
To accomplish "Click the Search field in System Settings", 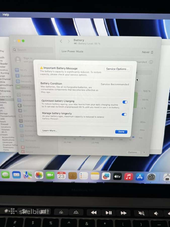I will pos(33,50).
